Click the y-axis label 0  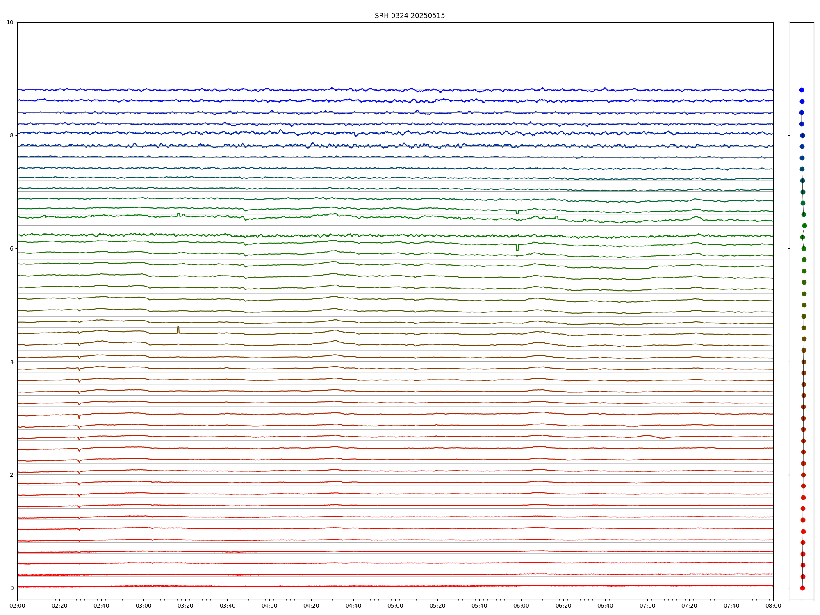point(11,588)
